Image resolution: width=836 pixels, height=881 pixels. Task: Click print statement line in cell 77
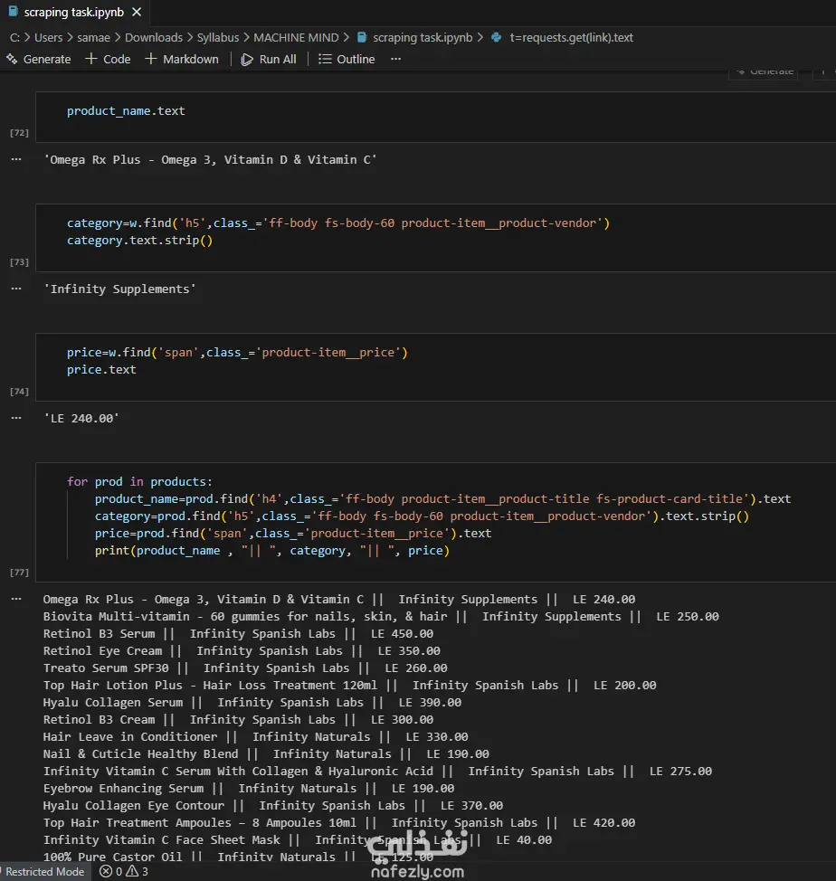[272, 551]
